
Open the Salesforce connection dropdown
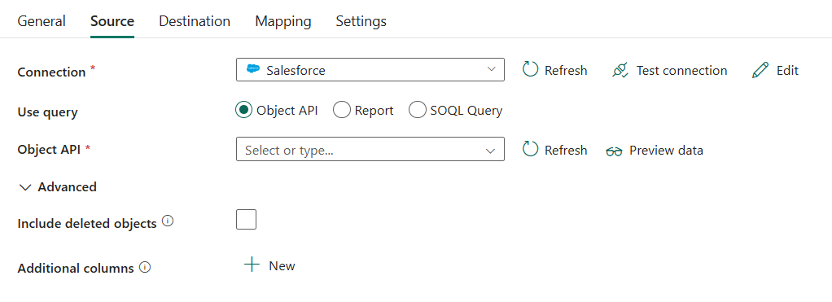click(370, 70)
